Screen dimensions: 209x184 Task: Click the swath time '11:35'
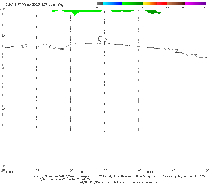pos(80,172)
